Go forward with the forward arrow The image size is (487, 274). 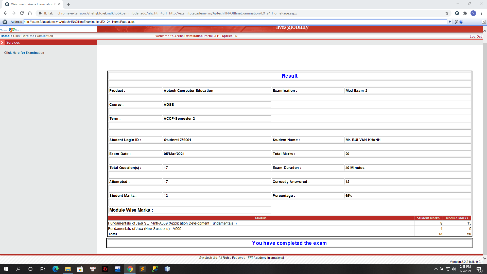click(x=14, y=13)
